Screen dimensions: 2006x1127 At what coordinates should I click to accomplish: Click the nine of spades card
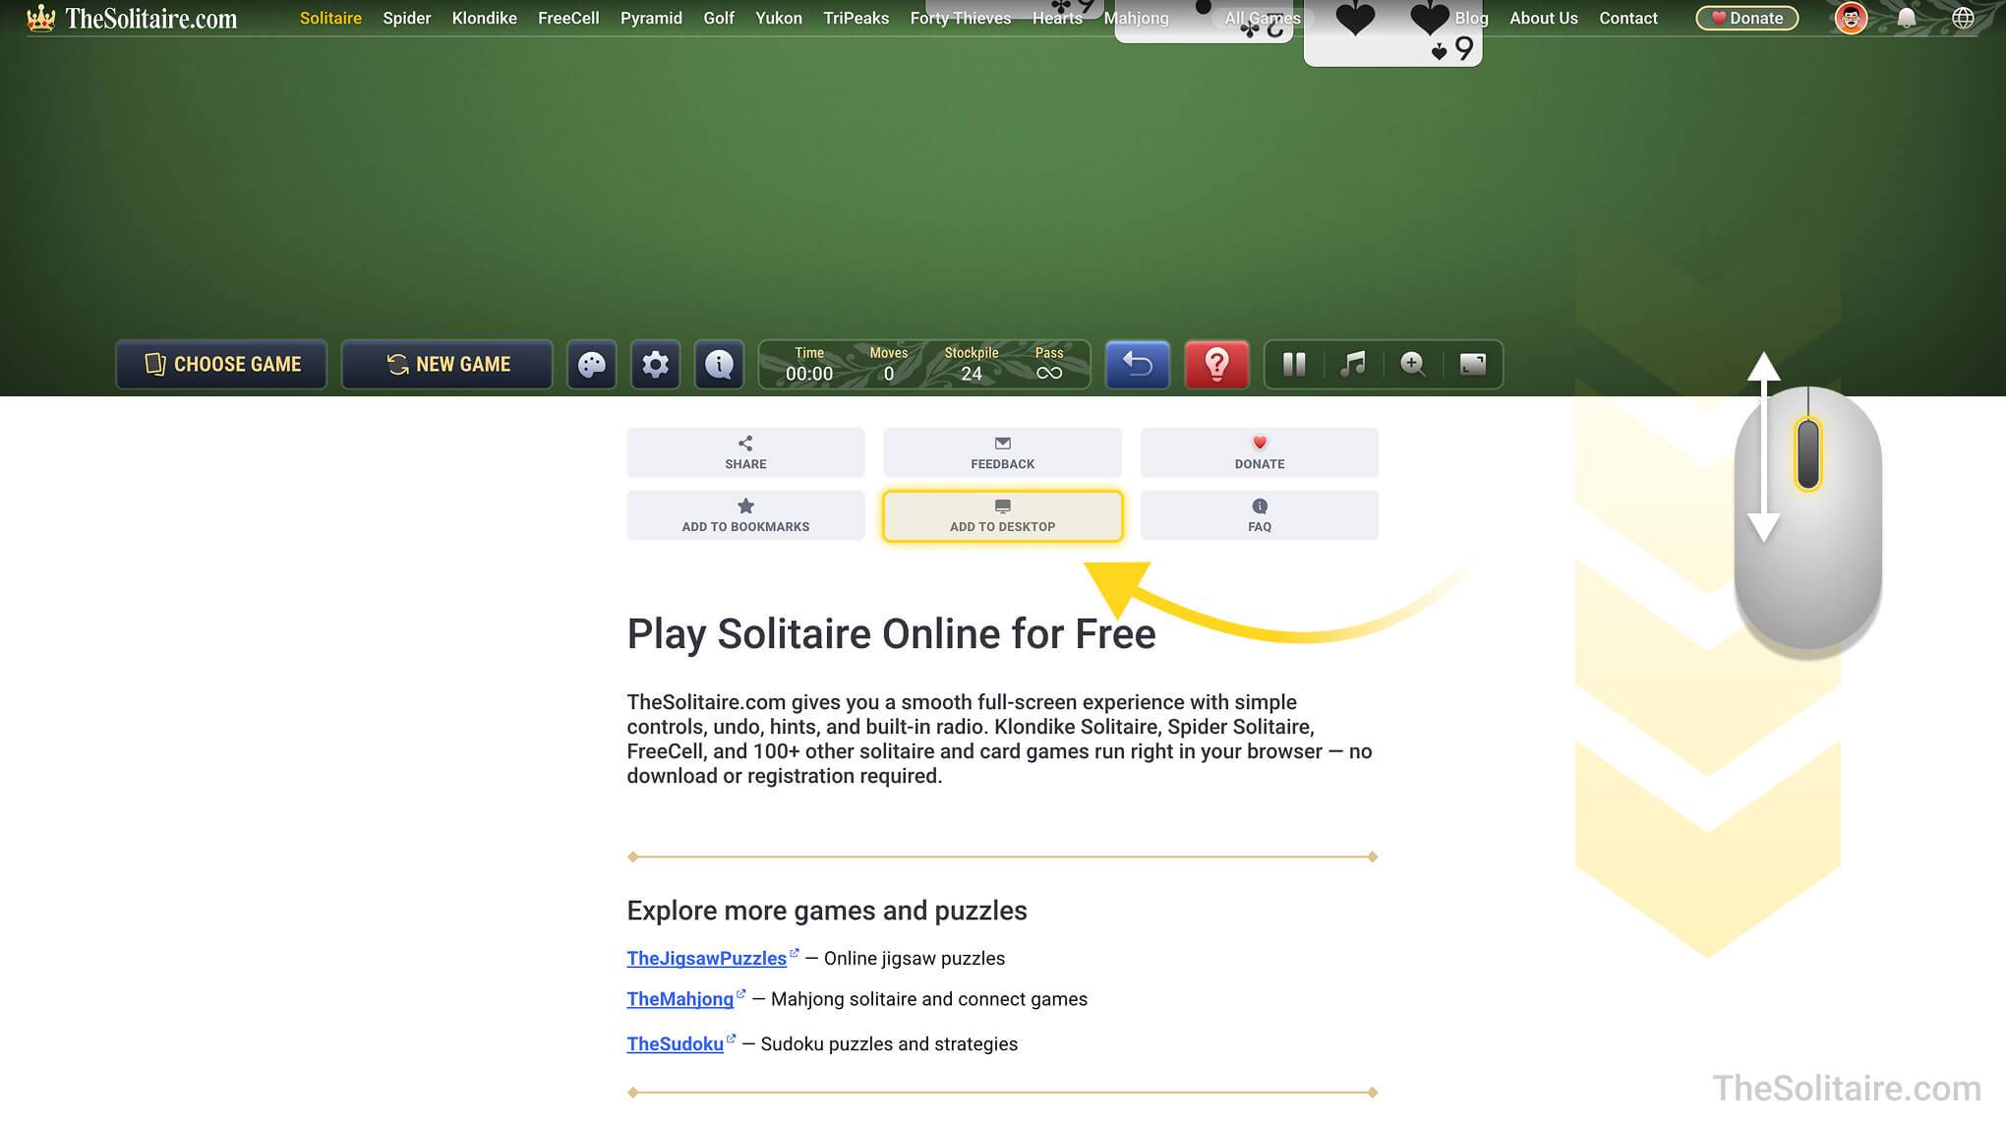[1392, 32]
